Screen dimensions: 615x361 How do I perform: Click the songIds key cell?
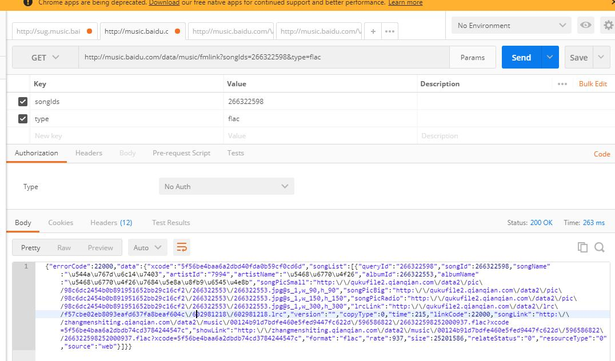(x=126, y=102)
